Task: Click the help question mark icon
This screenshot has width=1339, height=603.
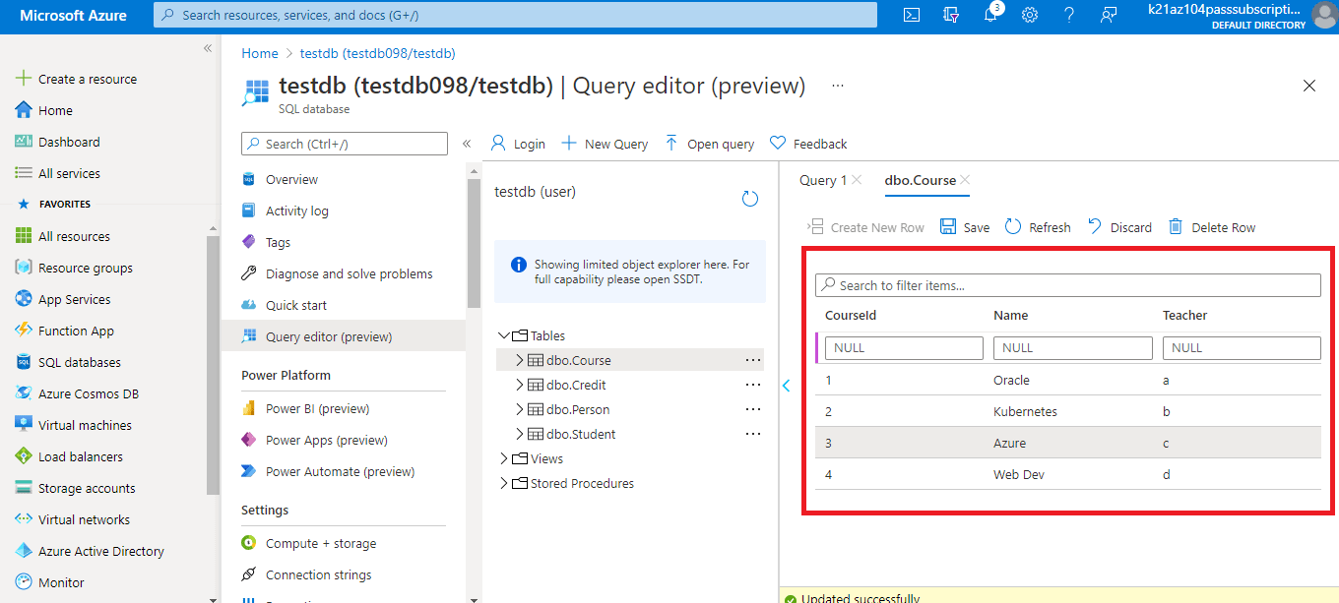Action: pyautogui.click(x=1069, y=15)
